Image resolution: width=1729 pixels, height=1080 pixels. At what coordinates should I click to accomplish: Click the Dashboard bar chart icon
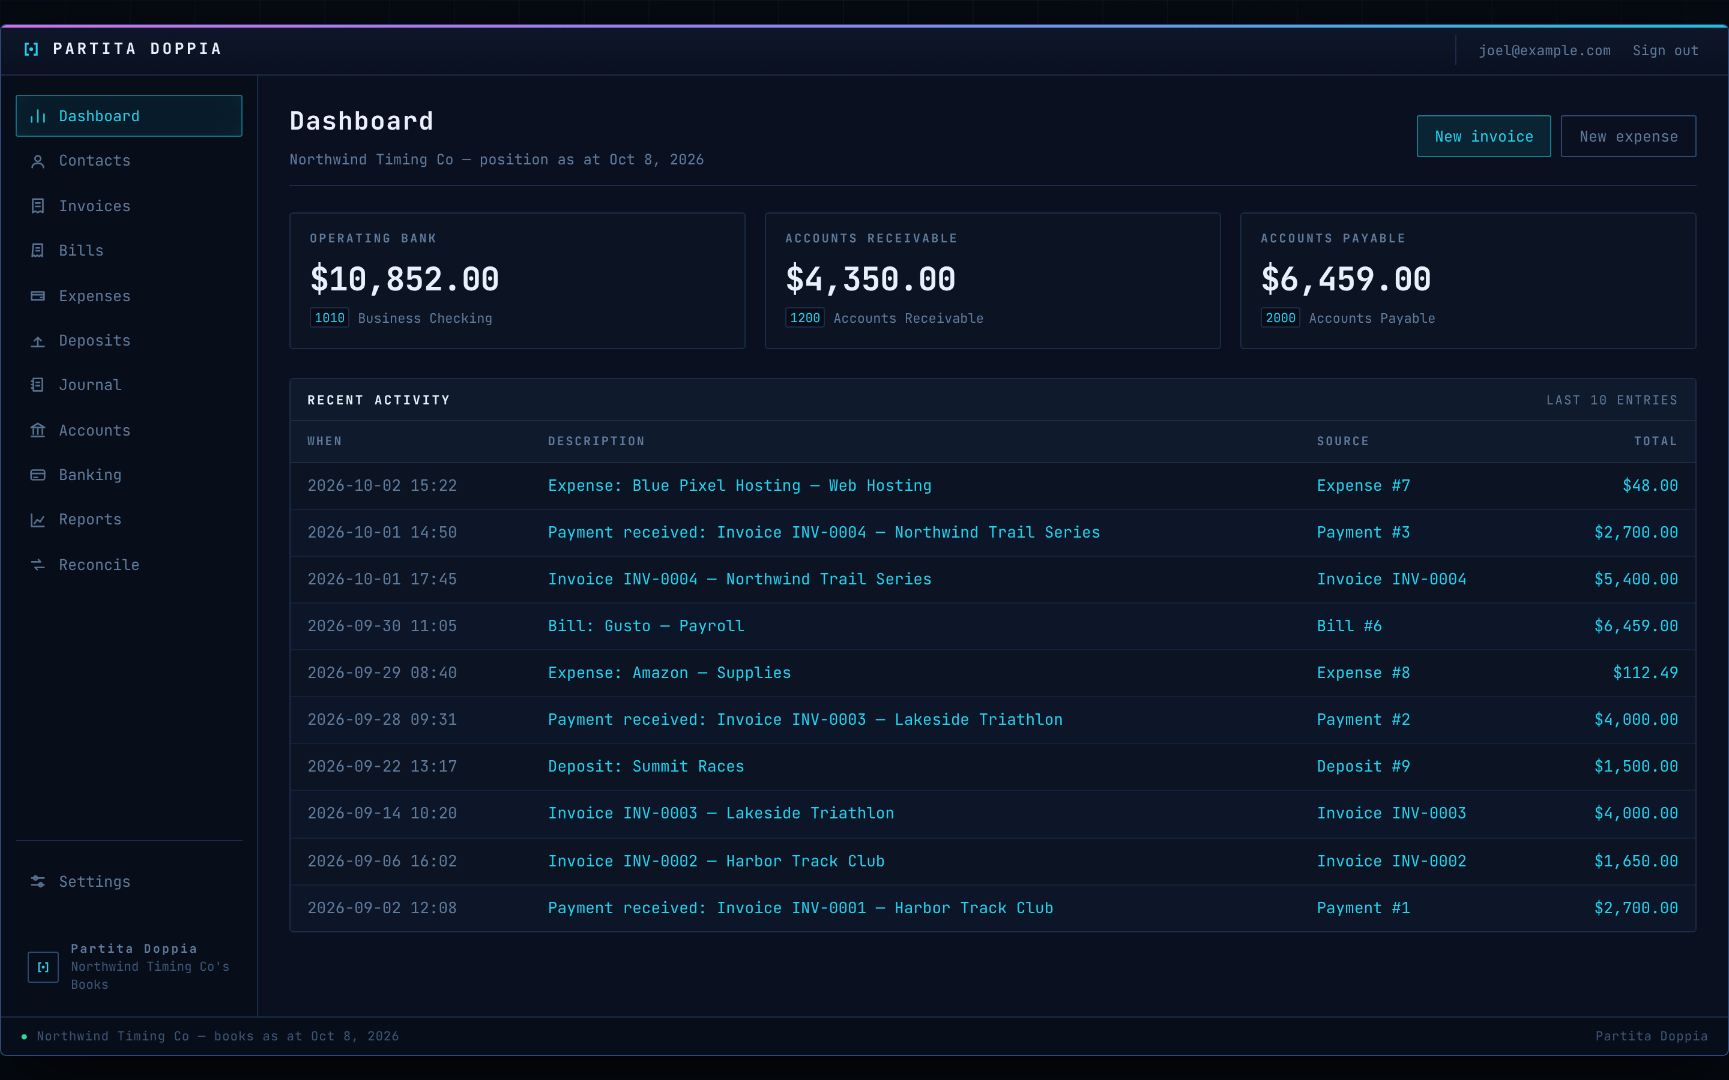click(x=38, y=116)
